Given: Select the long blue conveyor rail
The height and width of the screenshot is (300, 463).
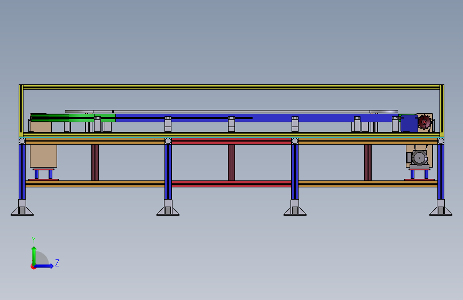Looking at the screenshot, I should coord(257,118).
